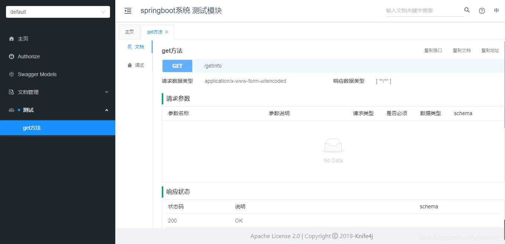Open Authorize via the lock icon
This screenshot has width=505, height=244.
tap(11, 56)
